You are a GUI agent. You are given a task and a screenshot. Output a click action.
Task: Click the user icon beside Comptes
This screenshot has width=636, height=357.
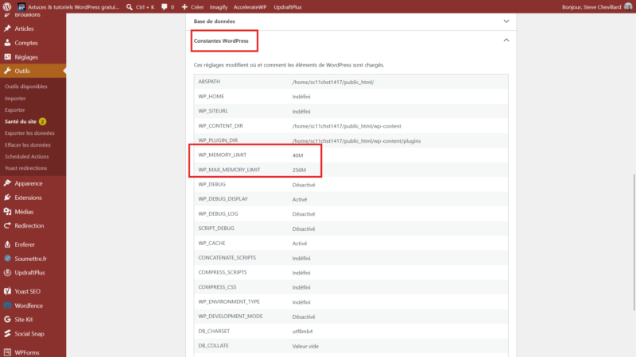[7, 43]
